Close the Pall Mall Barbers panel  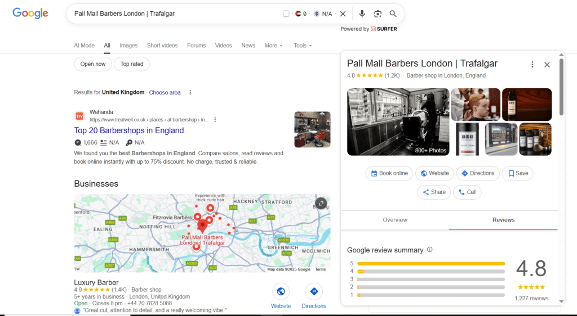point(547,65)
